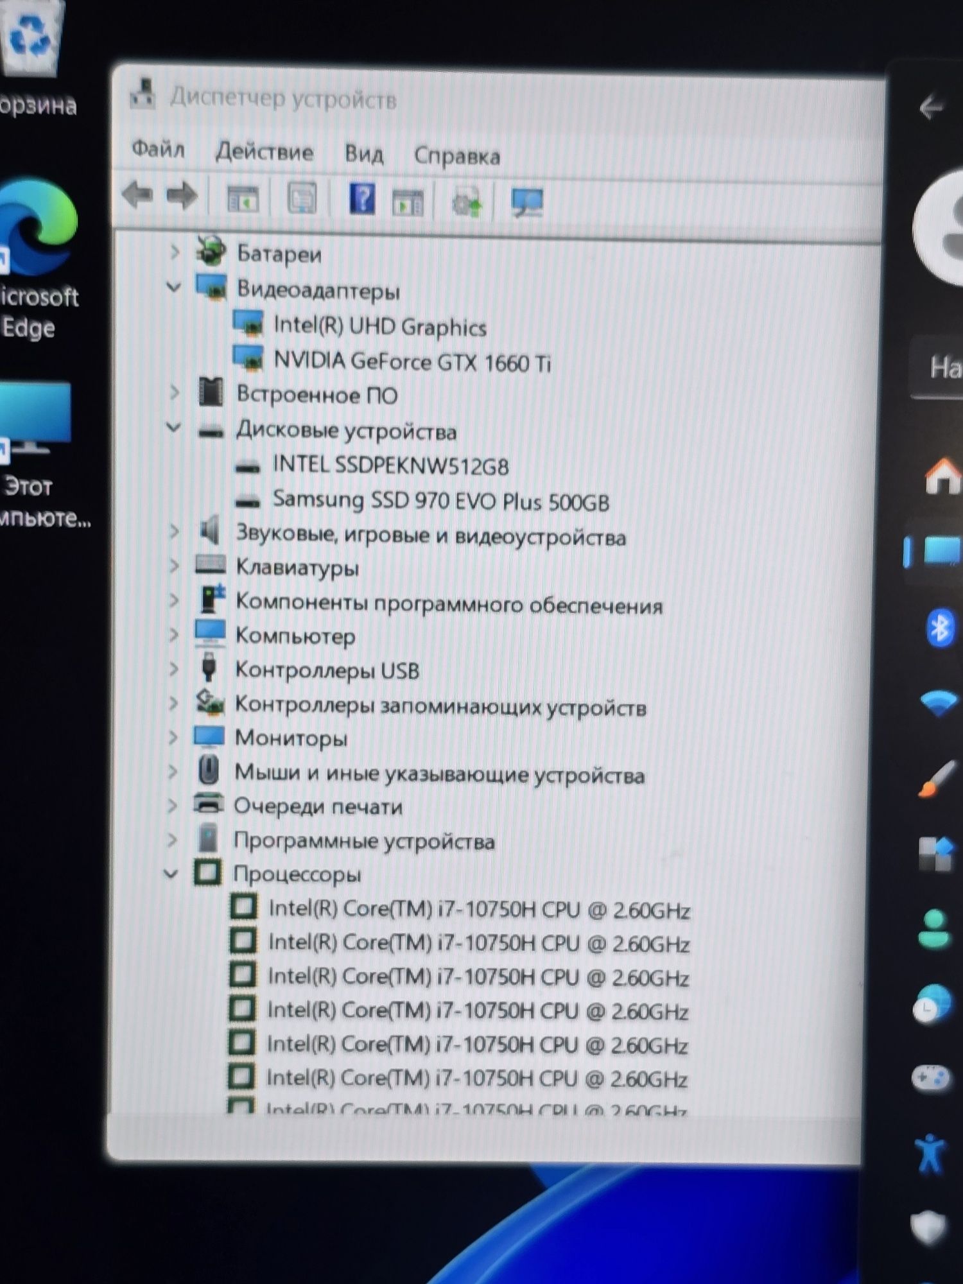Click the Контроллеры USB plug icon
The height and width of the screenshot is (1284, 963).
[208, 668]
